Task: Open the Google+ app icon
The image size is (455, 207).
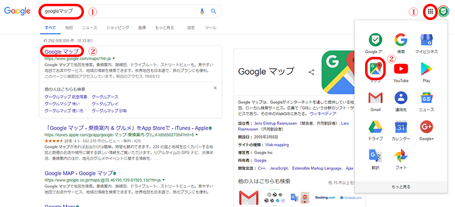Action: (x=426, y=127)
